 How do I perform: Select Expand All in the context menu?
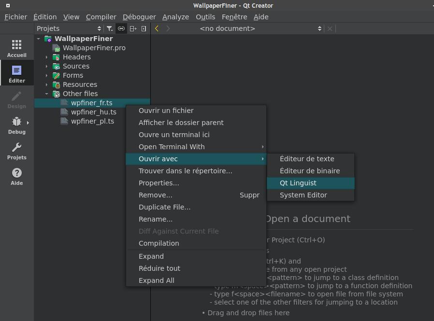coord(196,280)
